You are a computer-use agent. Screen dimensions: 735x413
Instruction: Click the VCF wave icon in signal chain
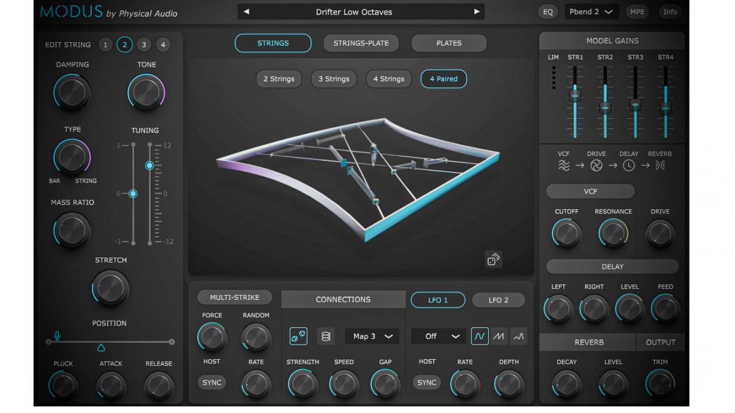click(564, 166)
